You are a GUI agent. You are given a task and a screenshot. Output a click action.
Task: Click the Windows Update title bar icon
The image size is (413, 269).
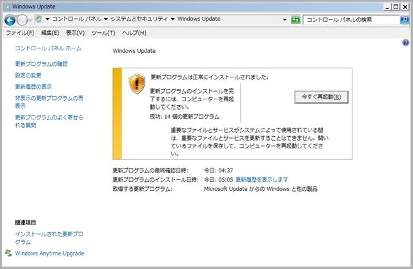coord(8,6)
